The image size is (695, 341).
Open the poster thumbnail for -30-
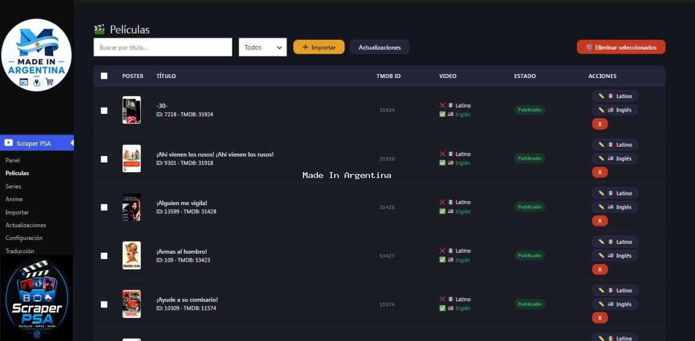(131, 110)
